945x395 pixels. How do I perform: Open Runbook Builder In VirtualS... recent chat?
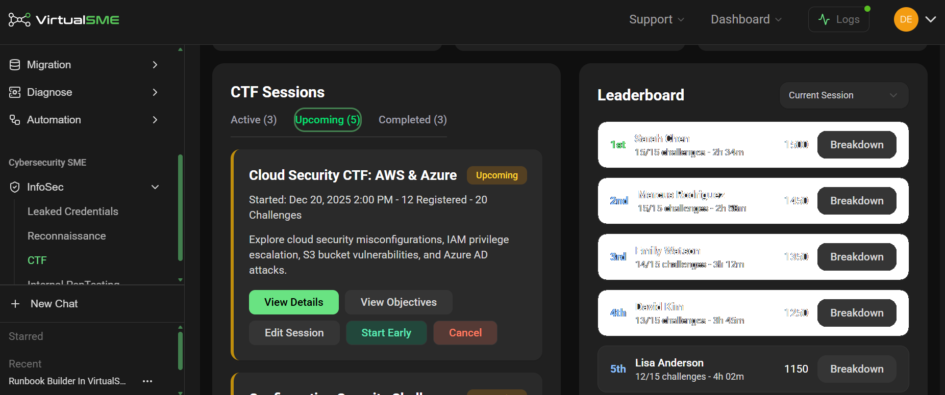pyautogui.click(x=67, y=381)
